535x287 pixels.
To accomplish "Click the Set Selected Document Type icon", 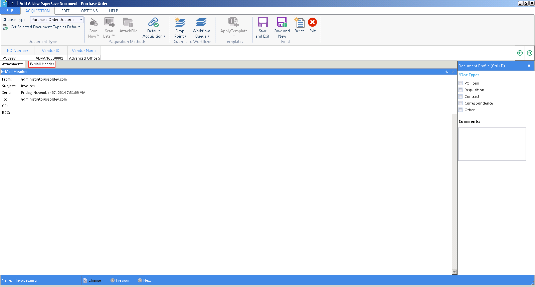I will 5,27.
